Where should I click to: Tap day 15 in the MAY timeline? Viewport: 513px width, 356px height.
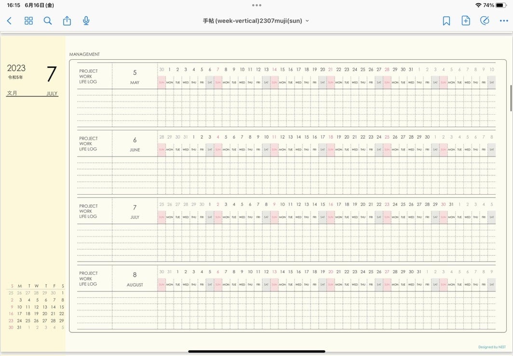[x=283, y=70]
